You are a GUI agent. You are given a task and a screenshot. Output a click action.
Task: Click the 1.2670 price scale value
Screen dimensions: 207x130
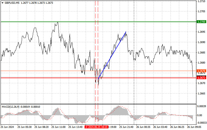[201, 83]
